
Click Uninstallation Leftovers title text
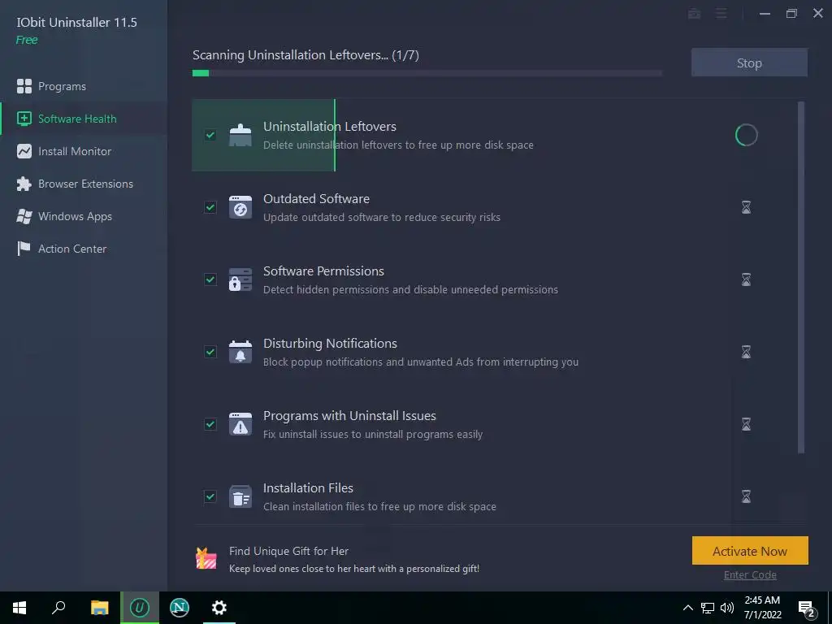(x=330, y=126)
